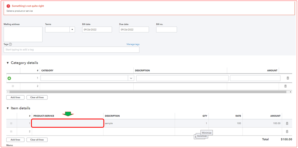298x148 pixels.
Task: Collapse the Item details section
Action: pos(8,108)
